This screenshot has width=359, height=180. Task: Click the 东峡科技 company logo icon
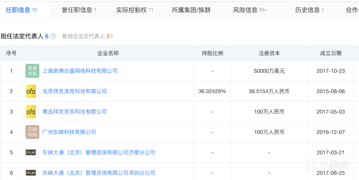32,132
